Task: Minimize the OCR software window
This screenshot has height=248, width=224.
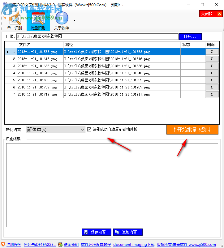Action: click(x=188, y=5)
